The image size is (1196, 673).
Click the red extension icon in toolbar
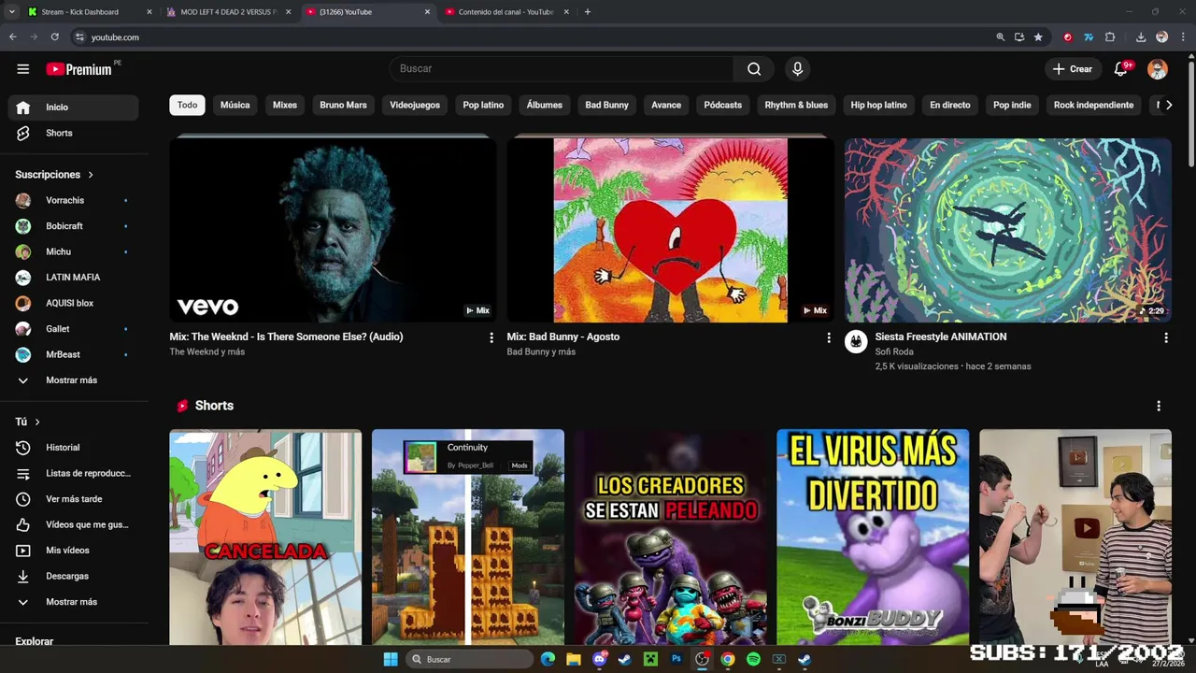click(x=1068, y=37)
